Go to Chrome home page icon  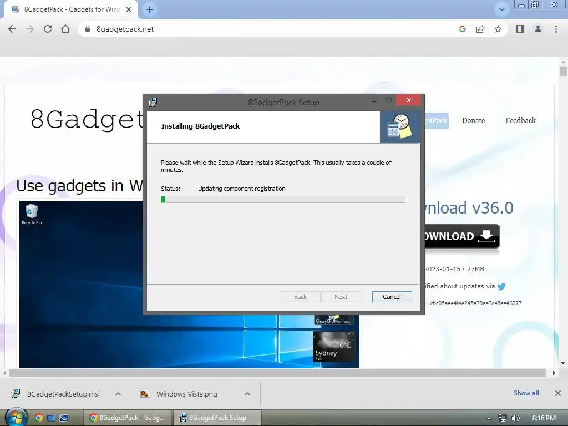click(65, 29)
